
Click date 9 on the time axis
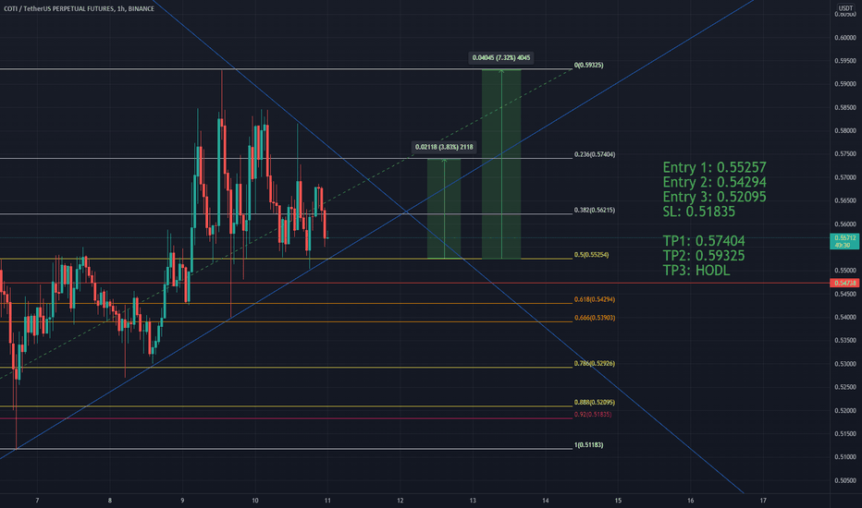coord(182,501)
